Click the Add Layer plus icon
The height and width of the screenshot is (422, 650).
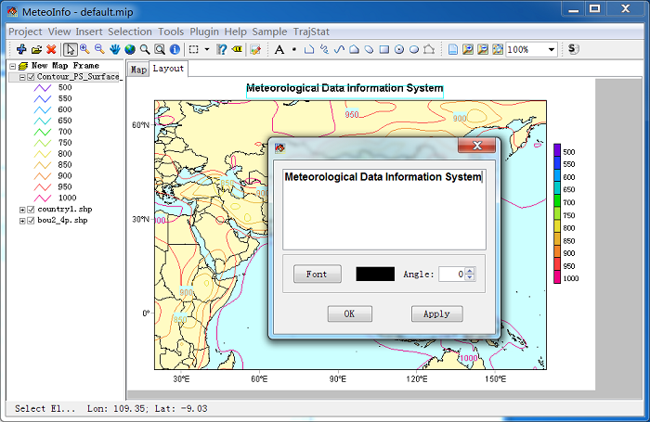tap(20, 49)
